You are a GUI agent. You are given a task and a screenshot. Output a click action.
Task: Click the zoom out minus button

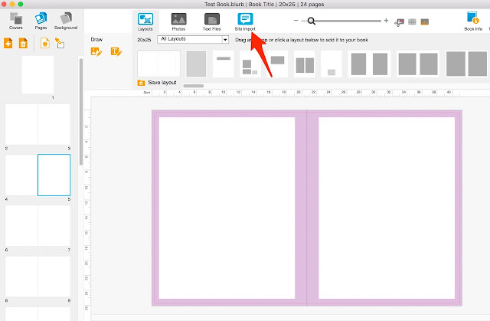click(x=296, y=21)
